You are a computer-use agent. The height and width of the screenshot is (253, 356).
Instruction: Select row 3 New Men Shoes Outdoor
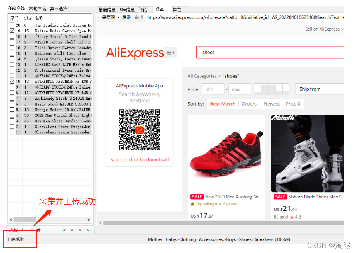click(x=50, y=121)
